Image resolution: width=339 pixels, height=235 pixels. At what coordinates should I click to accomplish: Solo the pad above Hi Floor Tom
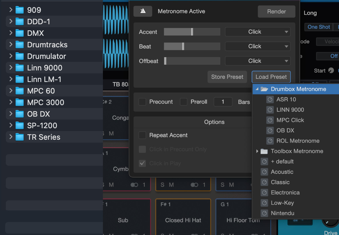coord(223,185)
